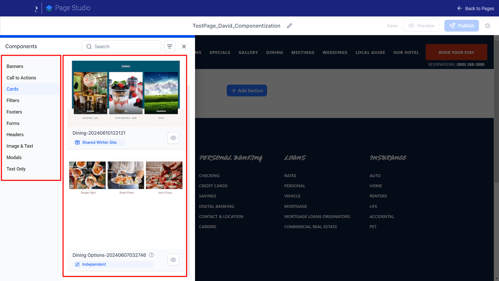
Task: Click the CONTACT & LOCATION footer link
Action: pos(221,216)
